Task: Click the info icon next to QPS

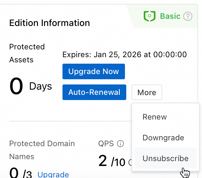Action: (x=120, y=144)
